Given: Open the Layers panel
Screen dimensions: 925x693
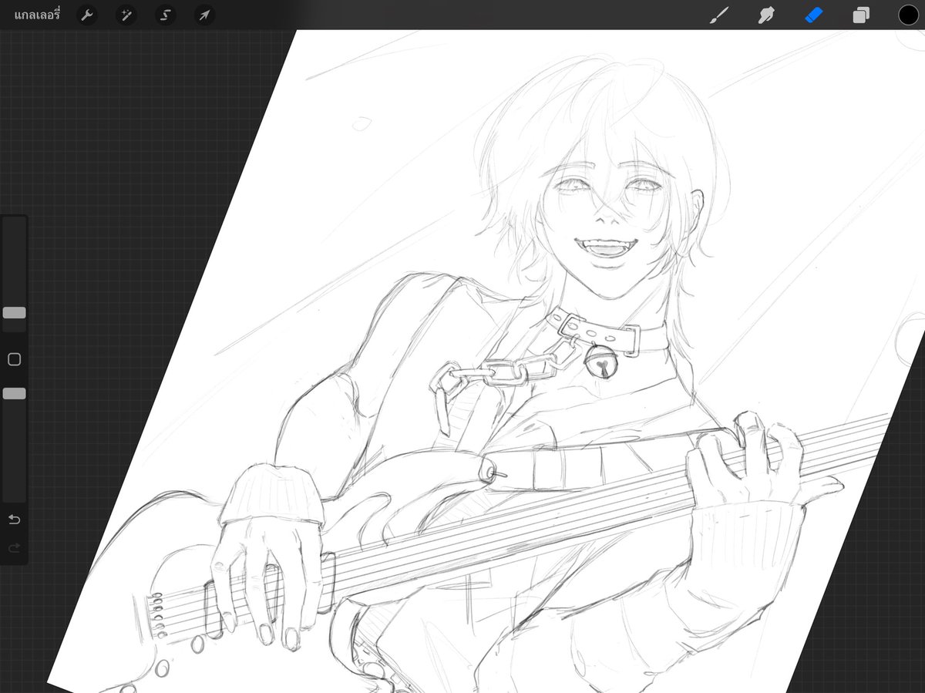Looking at the screenshot, I should 861,15.
